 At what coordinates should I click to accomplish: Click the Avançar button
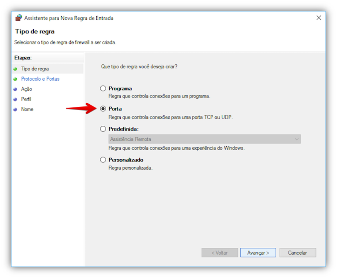pyautogui.click(x=258, y=253)
